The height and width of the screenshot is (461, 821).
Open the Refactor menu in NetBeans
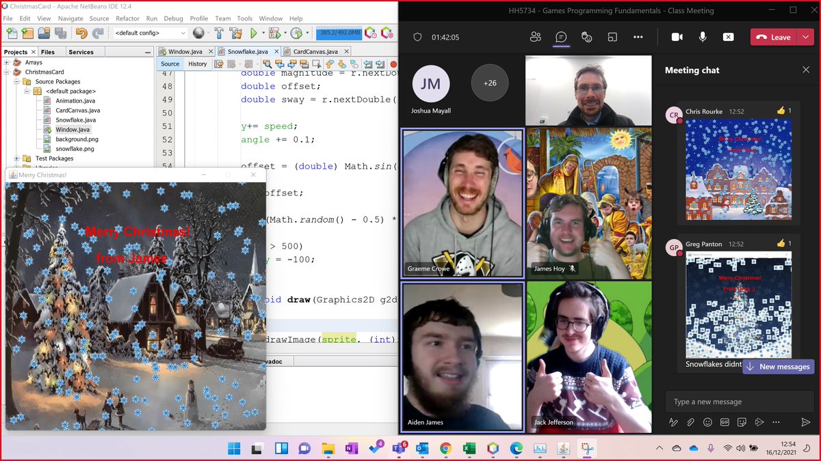click(129, 18)
